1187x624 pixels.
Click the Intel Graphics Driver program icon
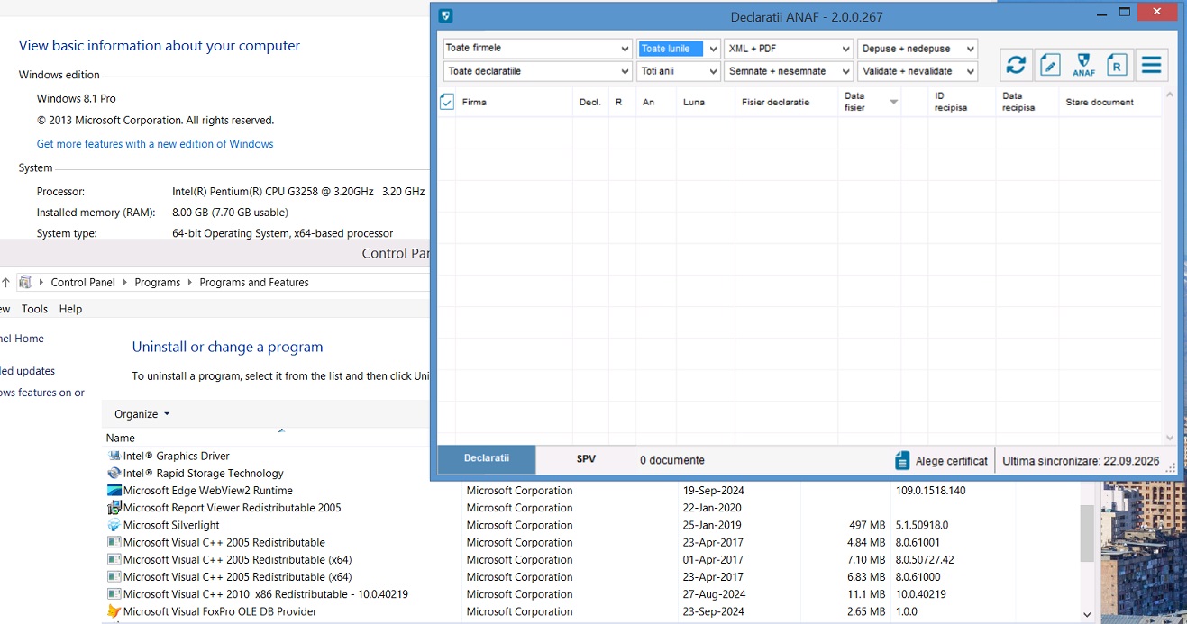114,456
